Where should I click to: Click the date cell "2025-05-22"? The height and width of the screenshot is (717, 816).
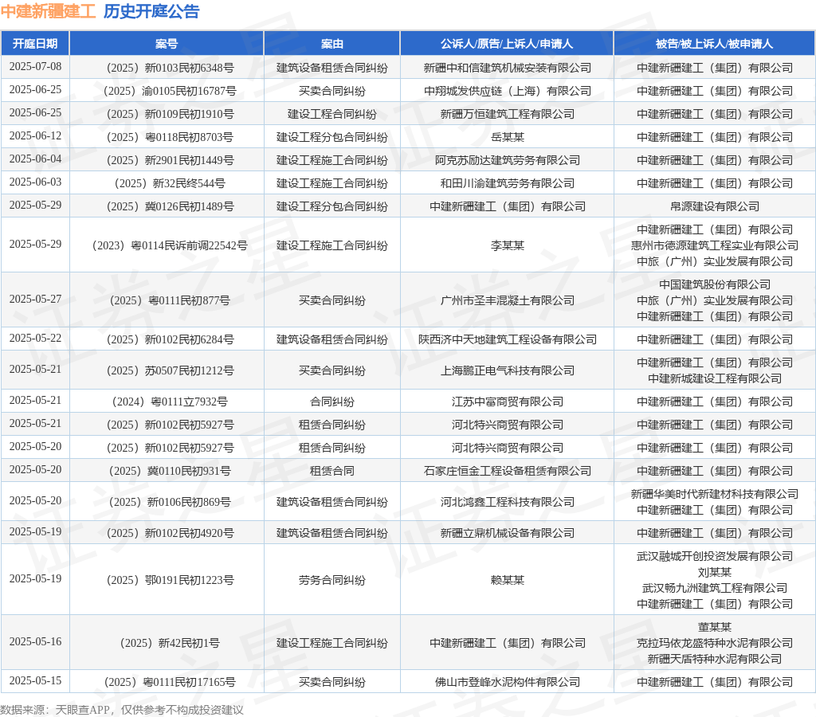tap(35, 339)
